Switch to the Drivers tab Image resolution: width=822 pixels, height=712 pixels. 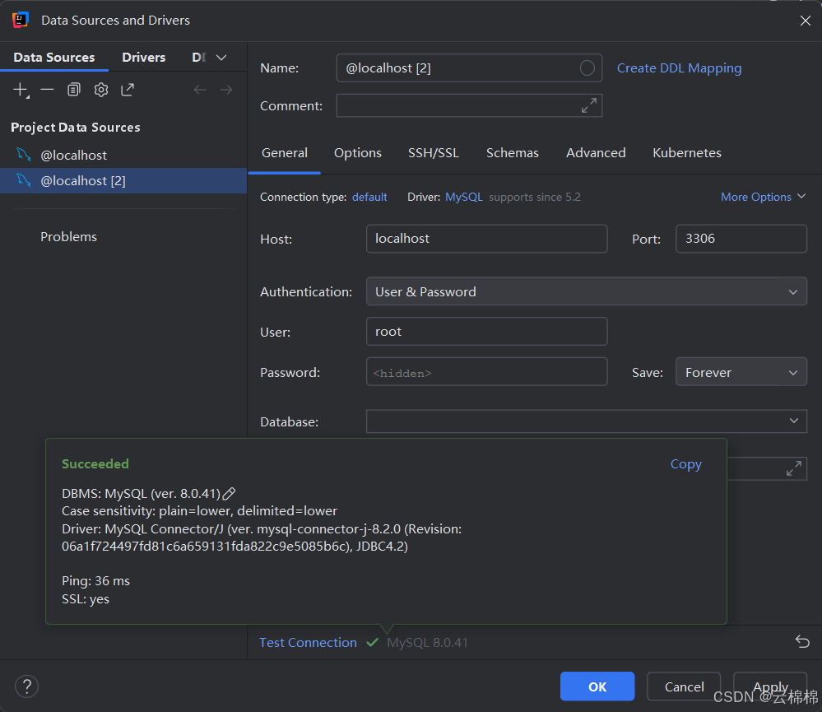(x=144, y=57)
